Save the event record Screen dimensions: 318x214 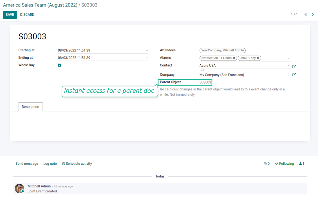pos(10,15)
